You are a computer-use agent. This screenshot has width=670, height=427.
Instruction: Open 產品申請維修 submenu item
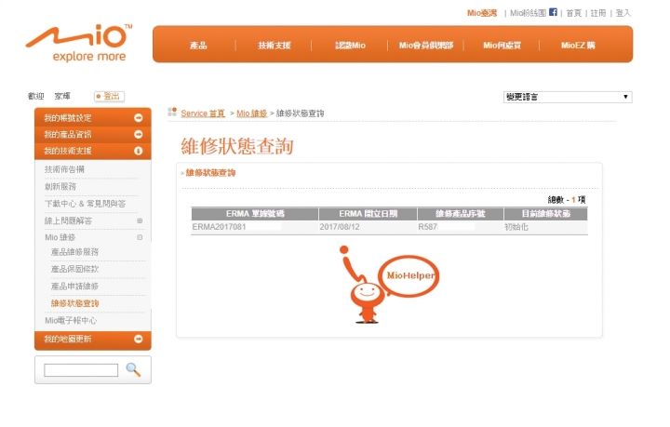74,287
